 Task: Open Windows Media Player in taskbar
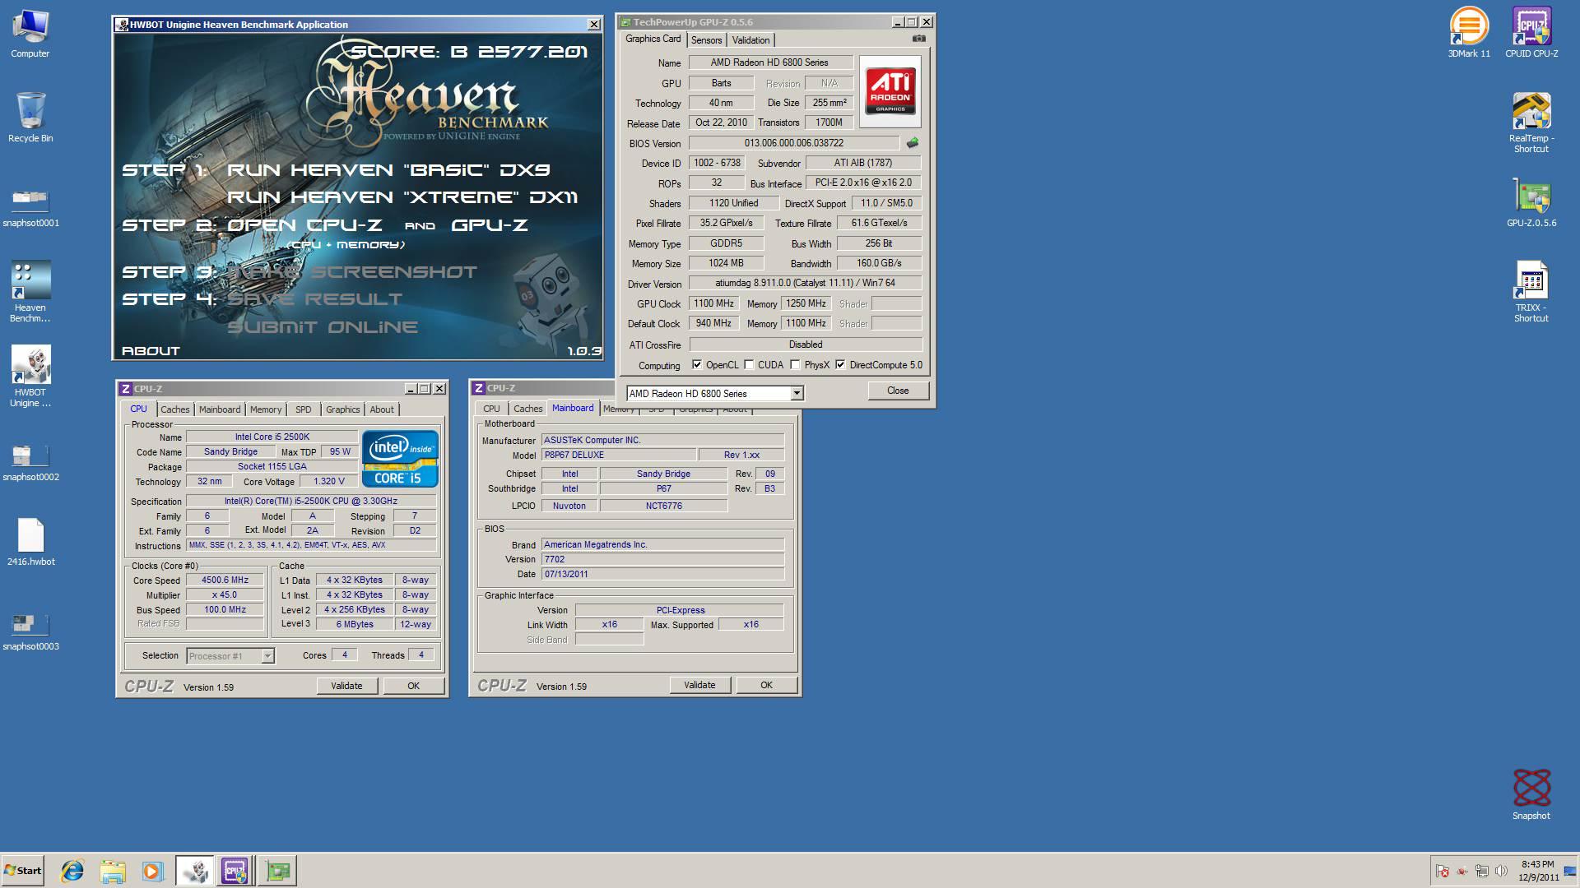(x=152, y=871)
